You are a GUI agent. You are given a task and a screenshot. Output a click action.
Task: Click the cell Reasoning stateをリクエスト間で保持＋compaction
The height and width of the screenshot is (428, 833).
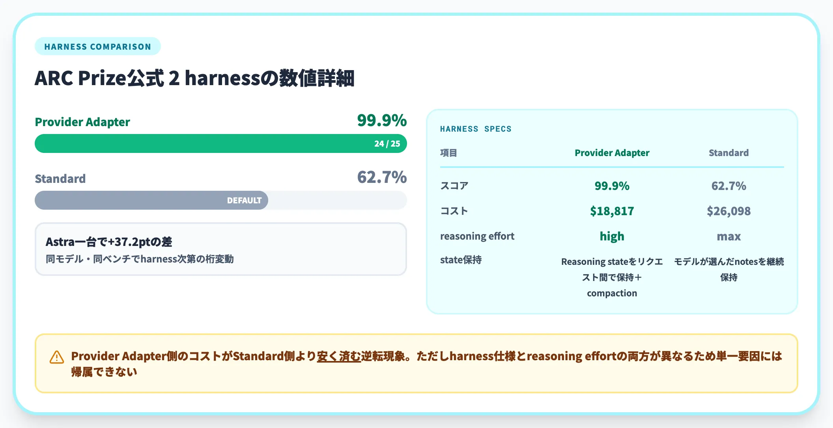coord(612,277)
